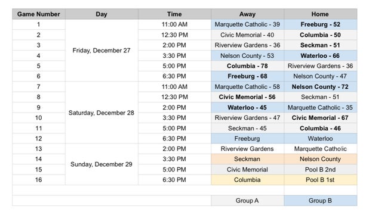Click the Saturday, December 28 cell
The image size is (369, 215).
point(102,113)
